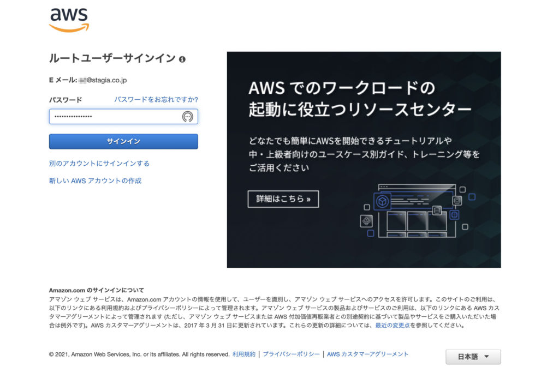Click the info icon beside ルートユーザーサインイン
The image size is (559, 385).
coord(182,59)
